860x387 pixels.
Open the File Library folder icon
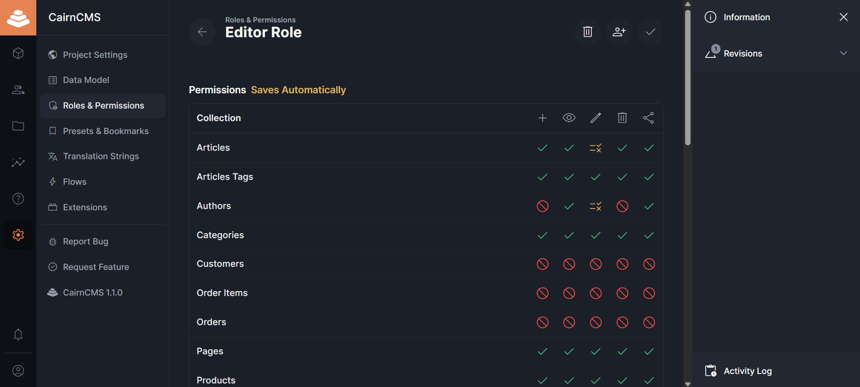[x=18, y=126]
